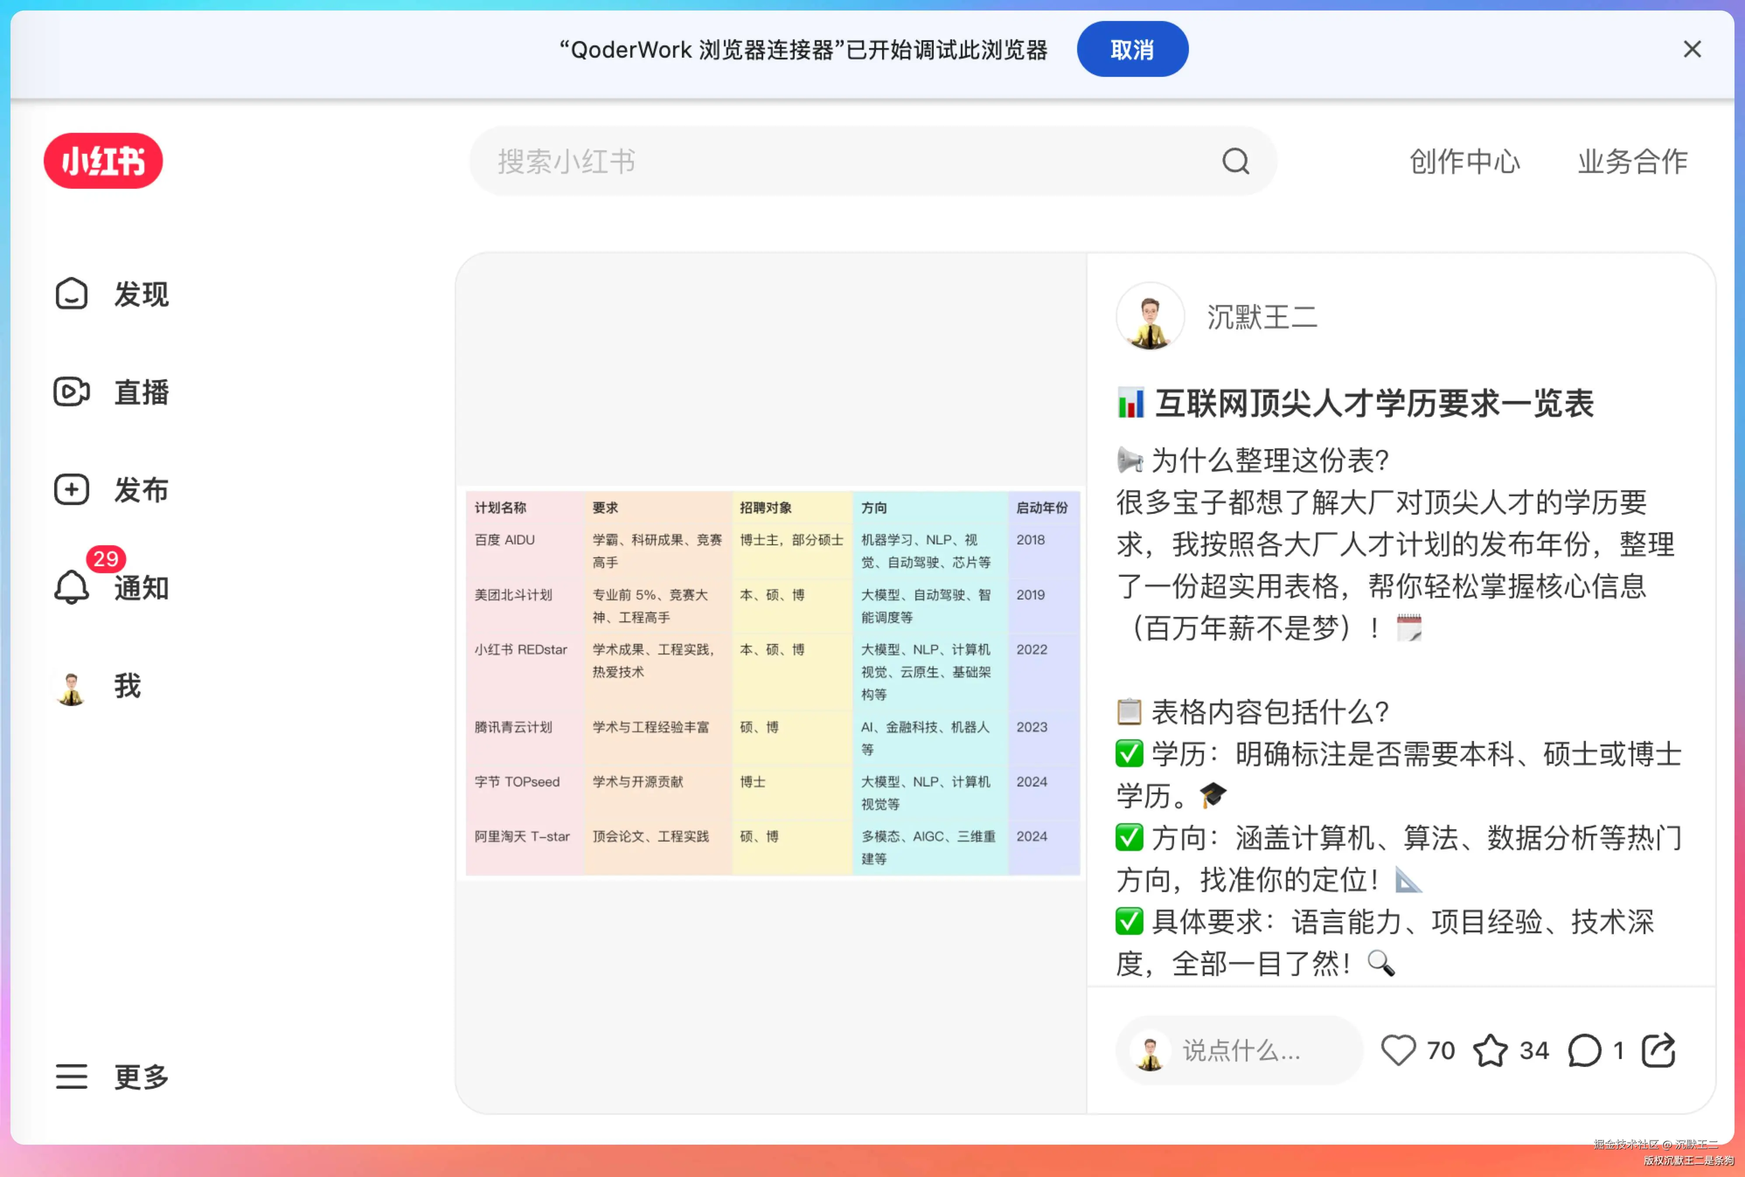The image size is (1745, 1177).
Task: Click table cell 阿里淘天 T-star
Action: click(522, 836)
